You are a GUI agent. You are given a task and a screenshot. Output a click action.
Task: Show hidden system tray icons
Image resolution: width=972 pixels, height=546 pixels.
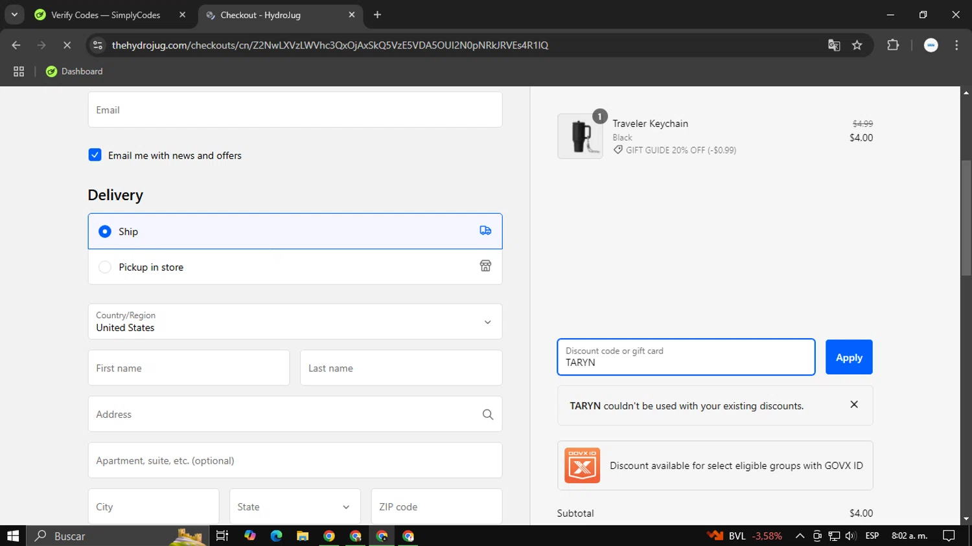[800, 536]
